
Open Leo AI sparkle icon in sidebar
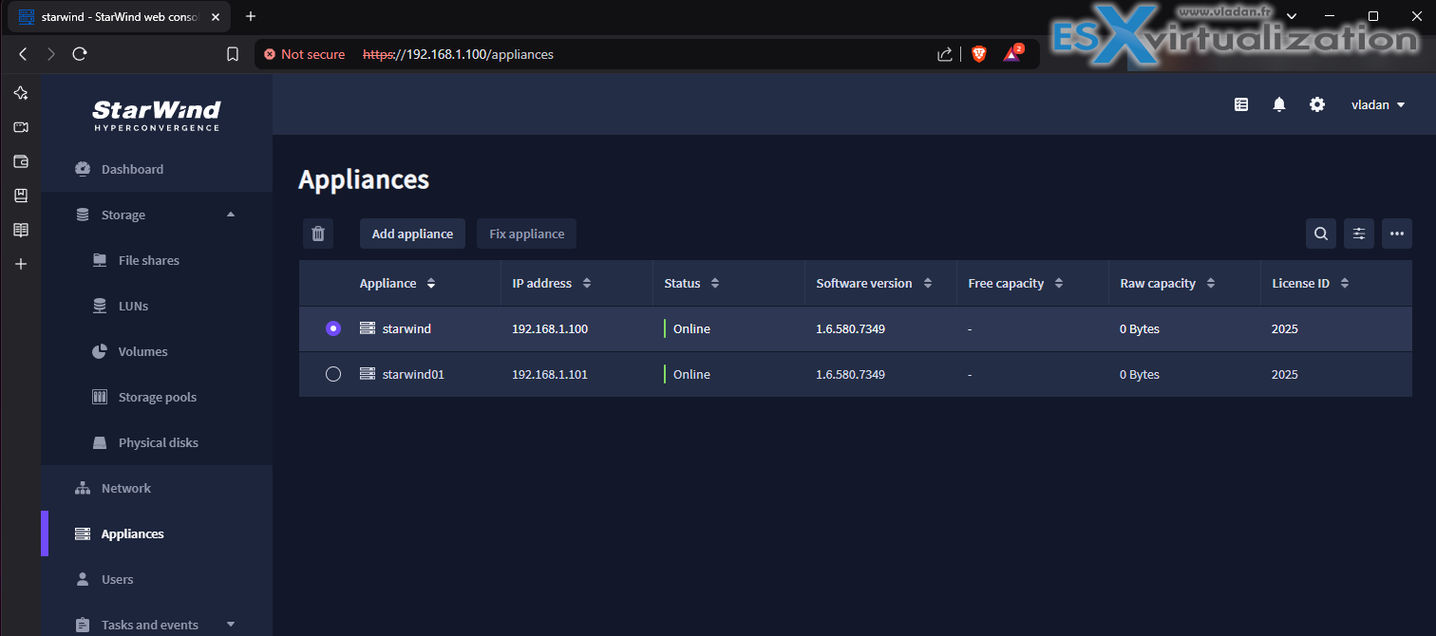(21, 93)
